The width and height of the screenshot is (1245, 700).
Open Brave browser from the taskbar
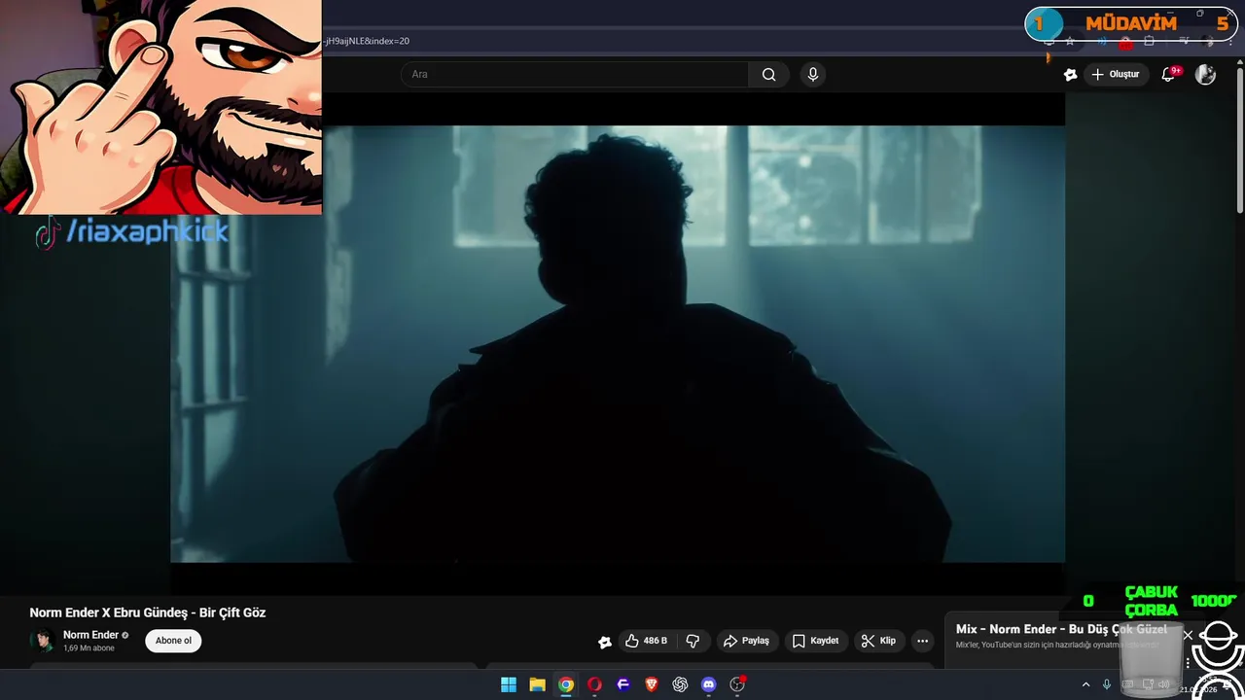[x=652, y=684]
